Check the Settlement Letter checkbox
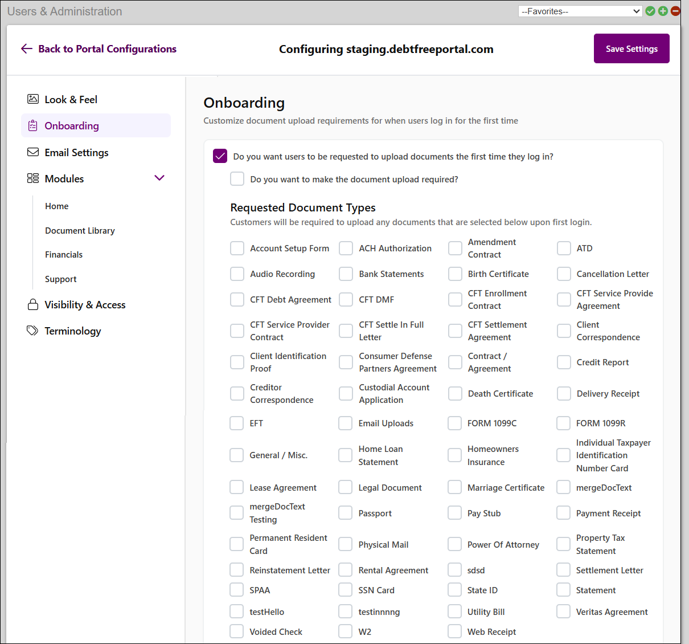 [563, 570]
